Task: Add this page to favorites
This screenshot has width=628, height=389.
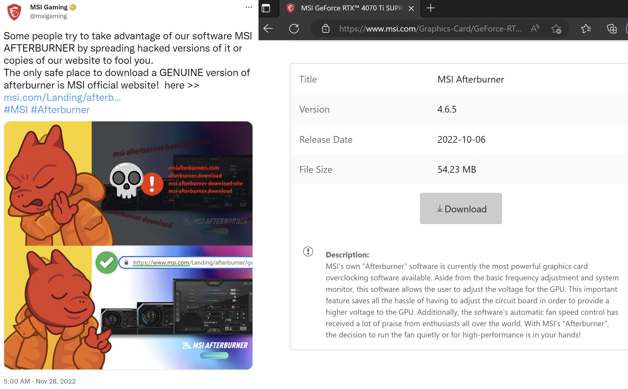Action: point(556,29)
